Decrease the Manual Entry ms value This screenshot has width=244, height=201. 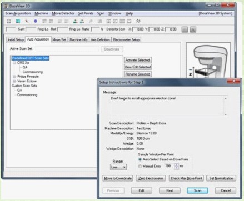coord(176,168)
